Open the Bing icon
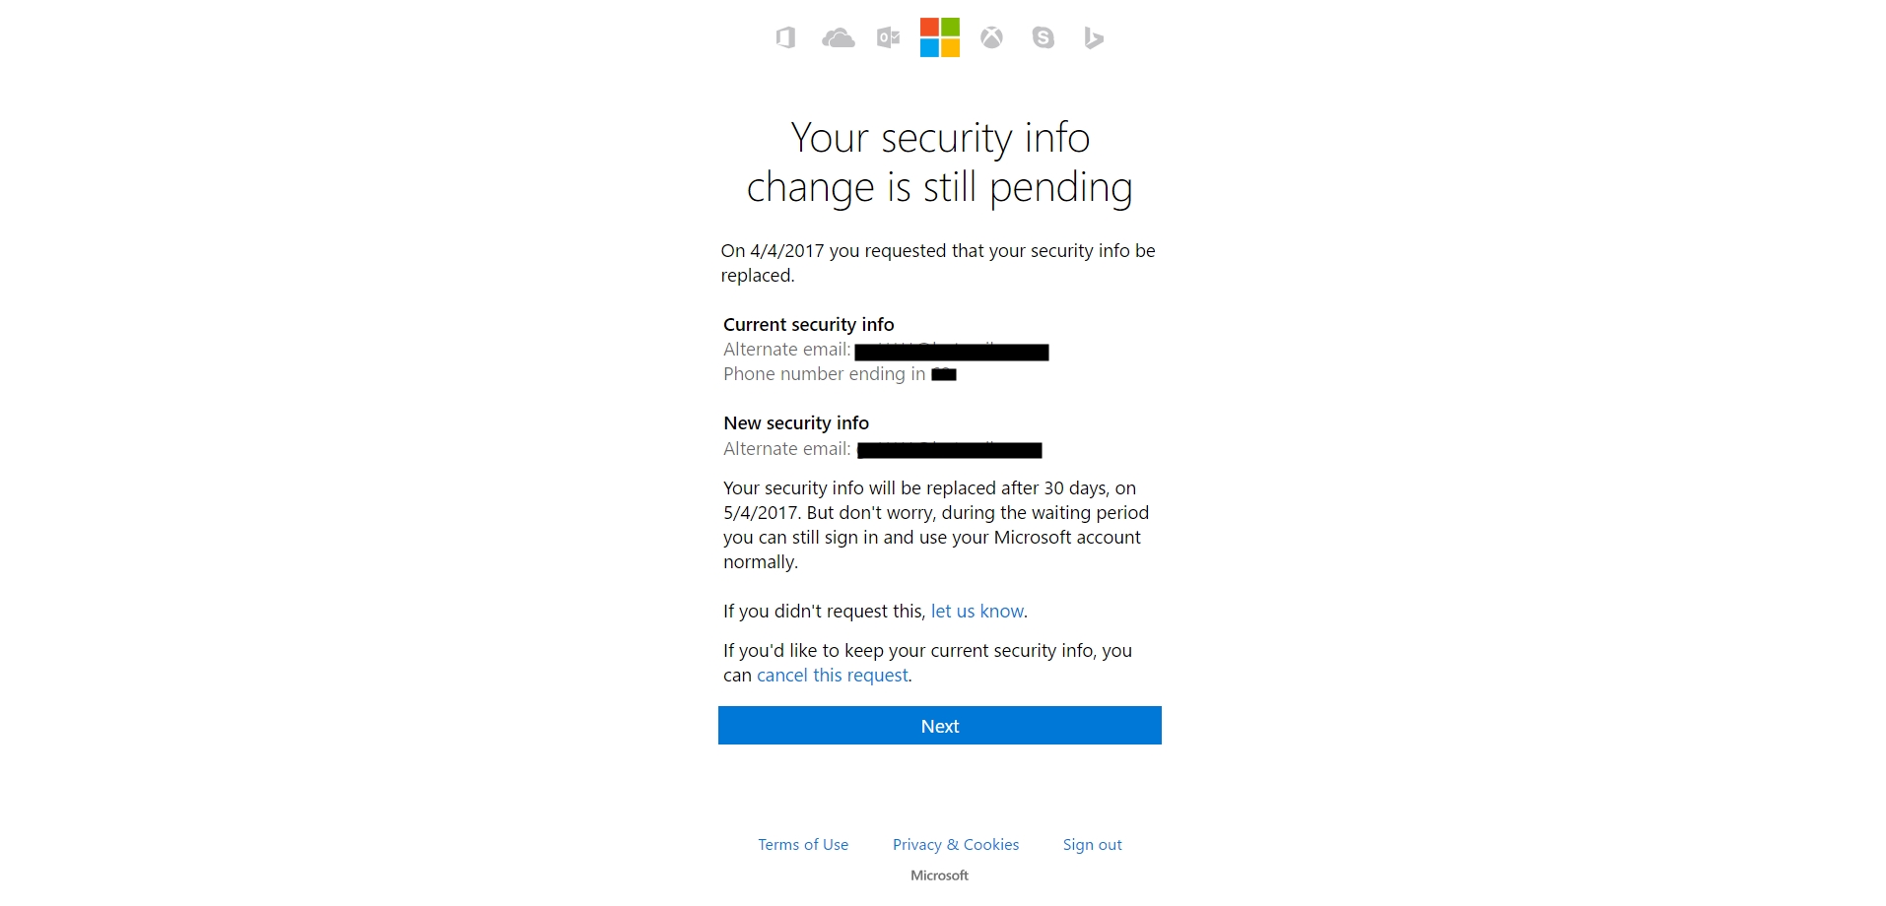 [1093, 38]
